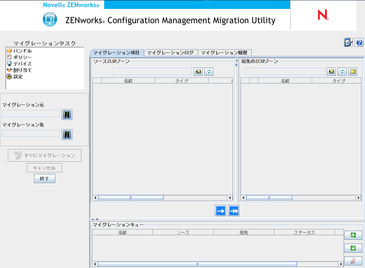Click the new folder icon in 宛先のZCMゾーン panel

(353, 71)
